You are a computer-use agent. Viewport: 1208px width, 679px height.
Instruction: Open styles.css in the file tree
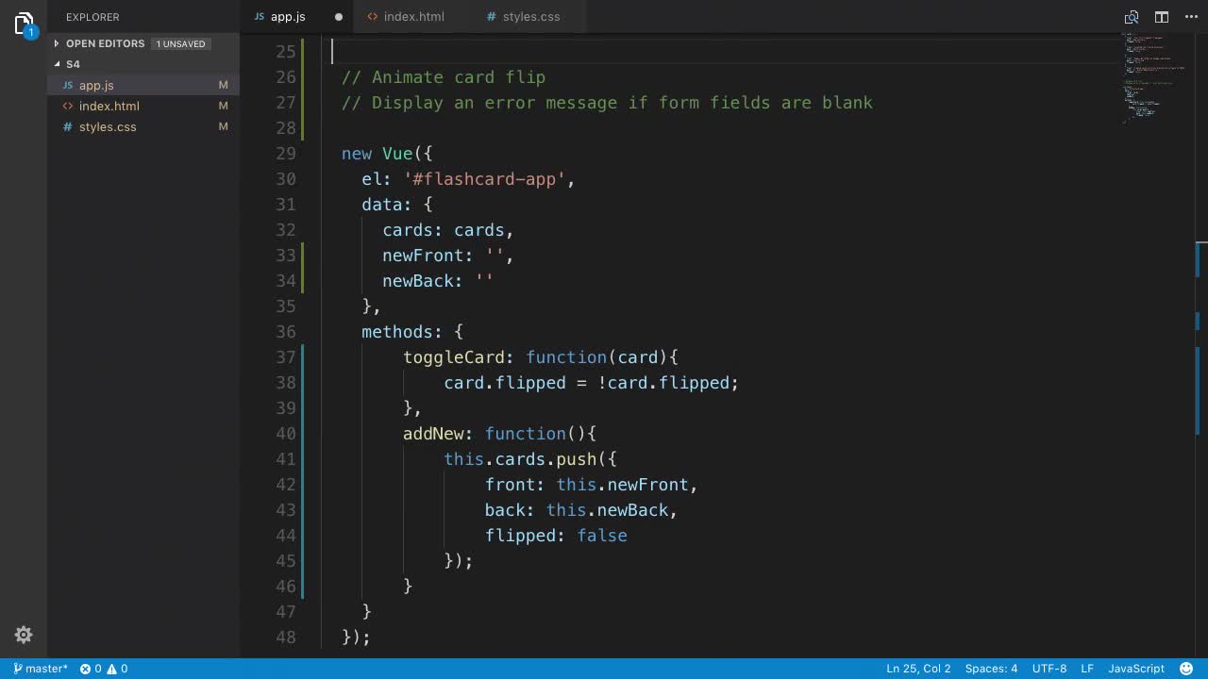pos(143,126)
